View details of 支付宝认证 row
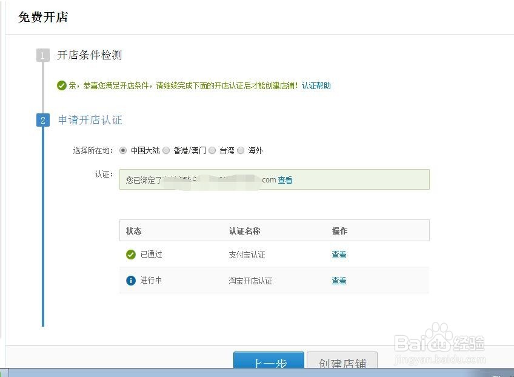Viewport: 514px width, 377px height. (x=339, y=255)
